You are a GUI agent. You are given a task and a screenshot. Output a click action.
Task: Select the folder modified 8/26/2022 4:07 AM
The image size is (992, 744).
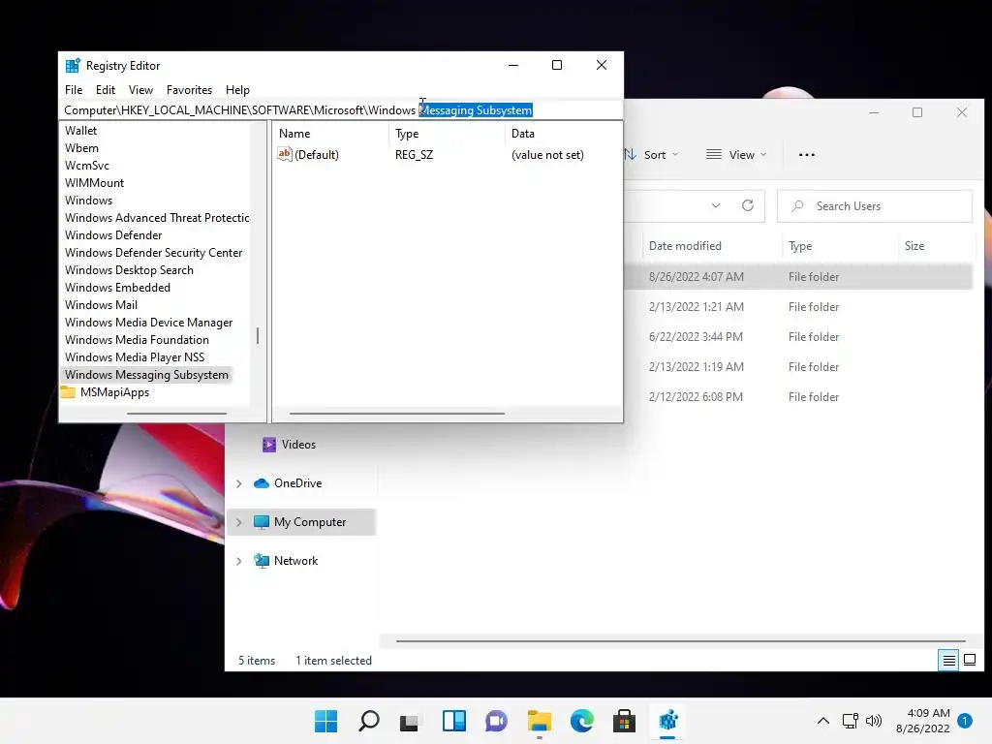pos(798,276)
